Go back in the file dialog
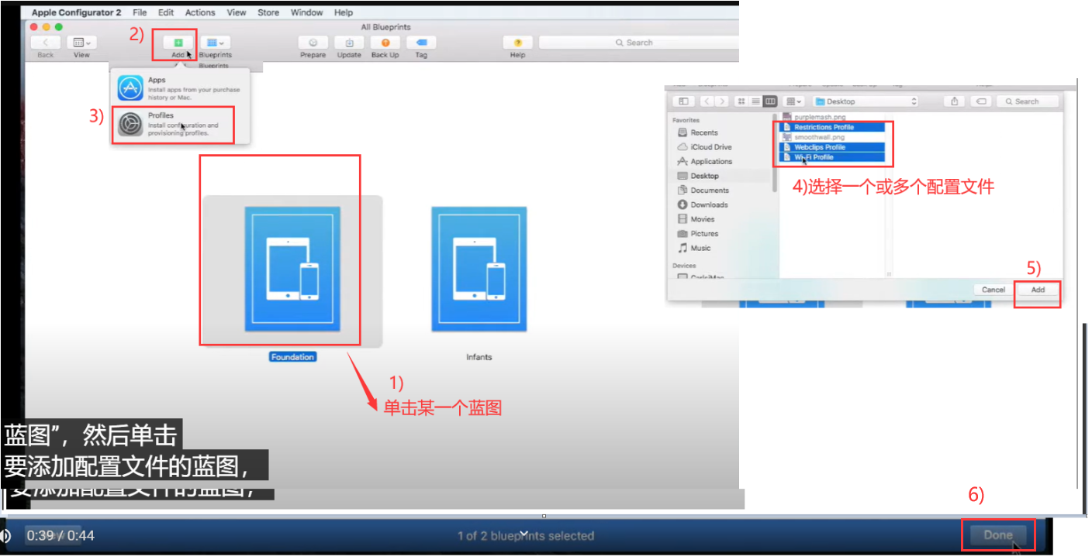 pyautogui.click(x=707, y=101)
